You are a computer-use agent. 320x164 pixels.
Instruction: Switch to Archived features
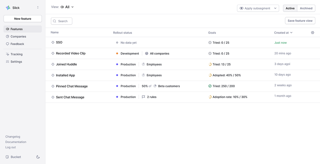[x=306, y=8]
